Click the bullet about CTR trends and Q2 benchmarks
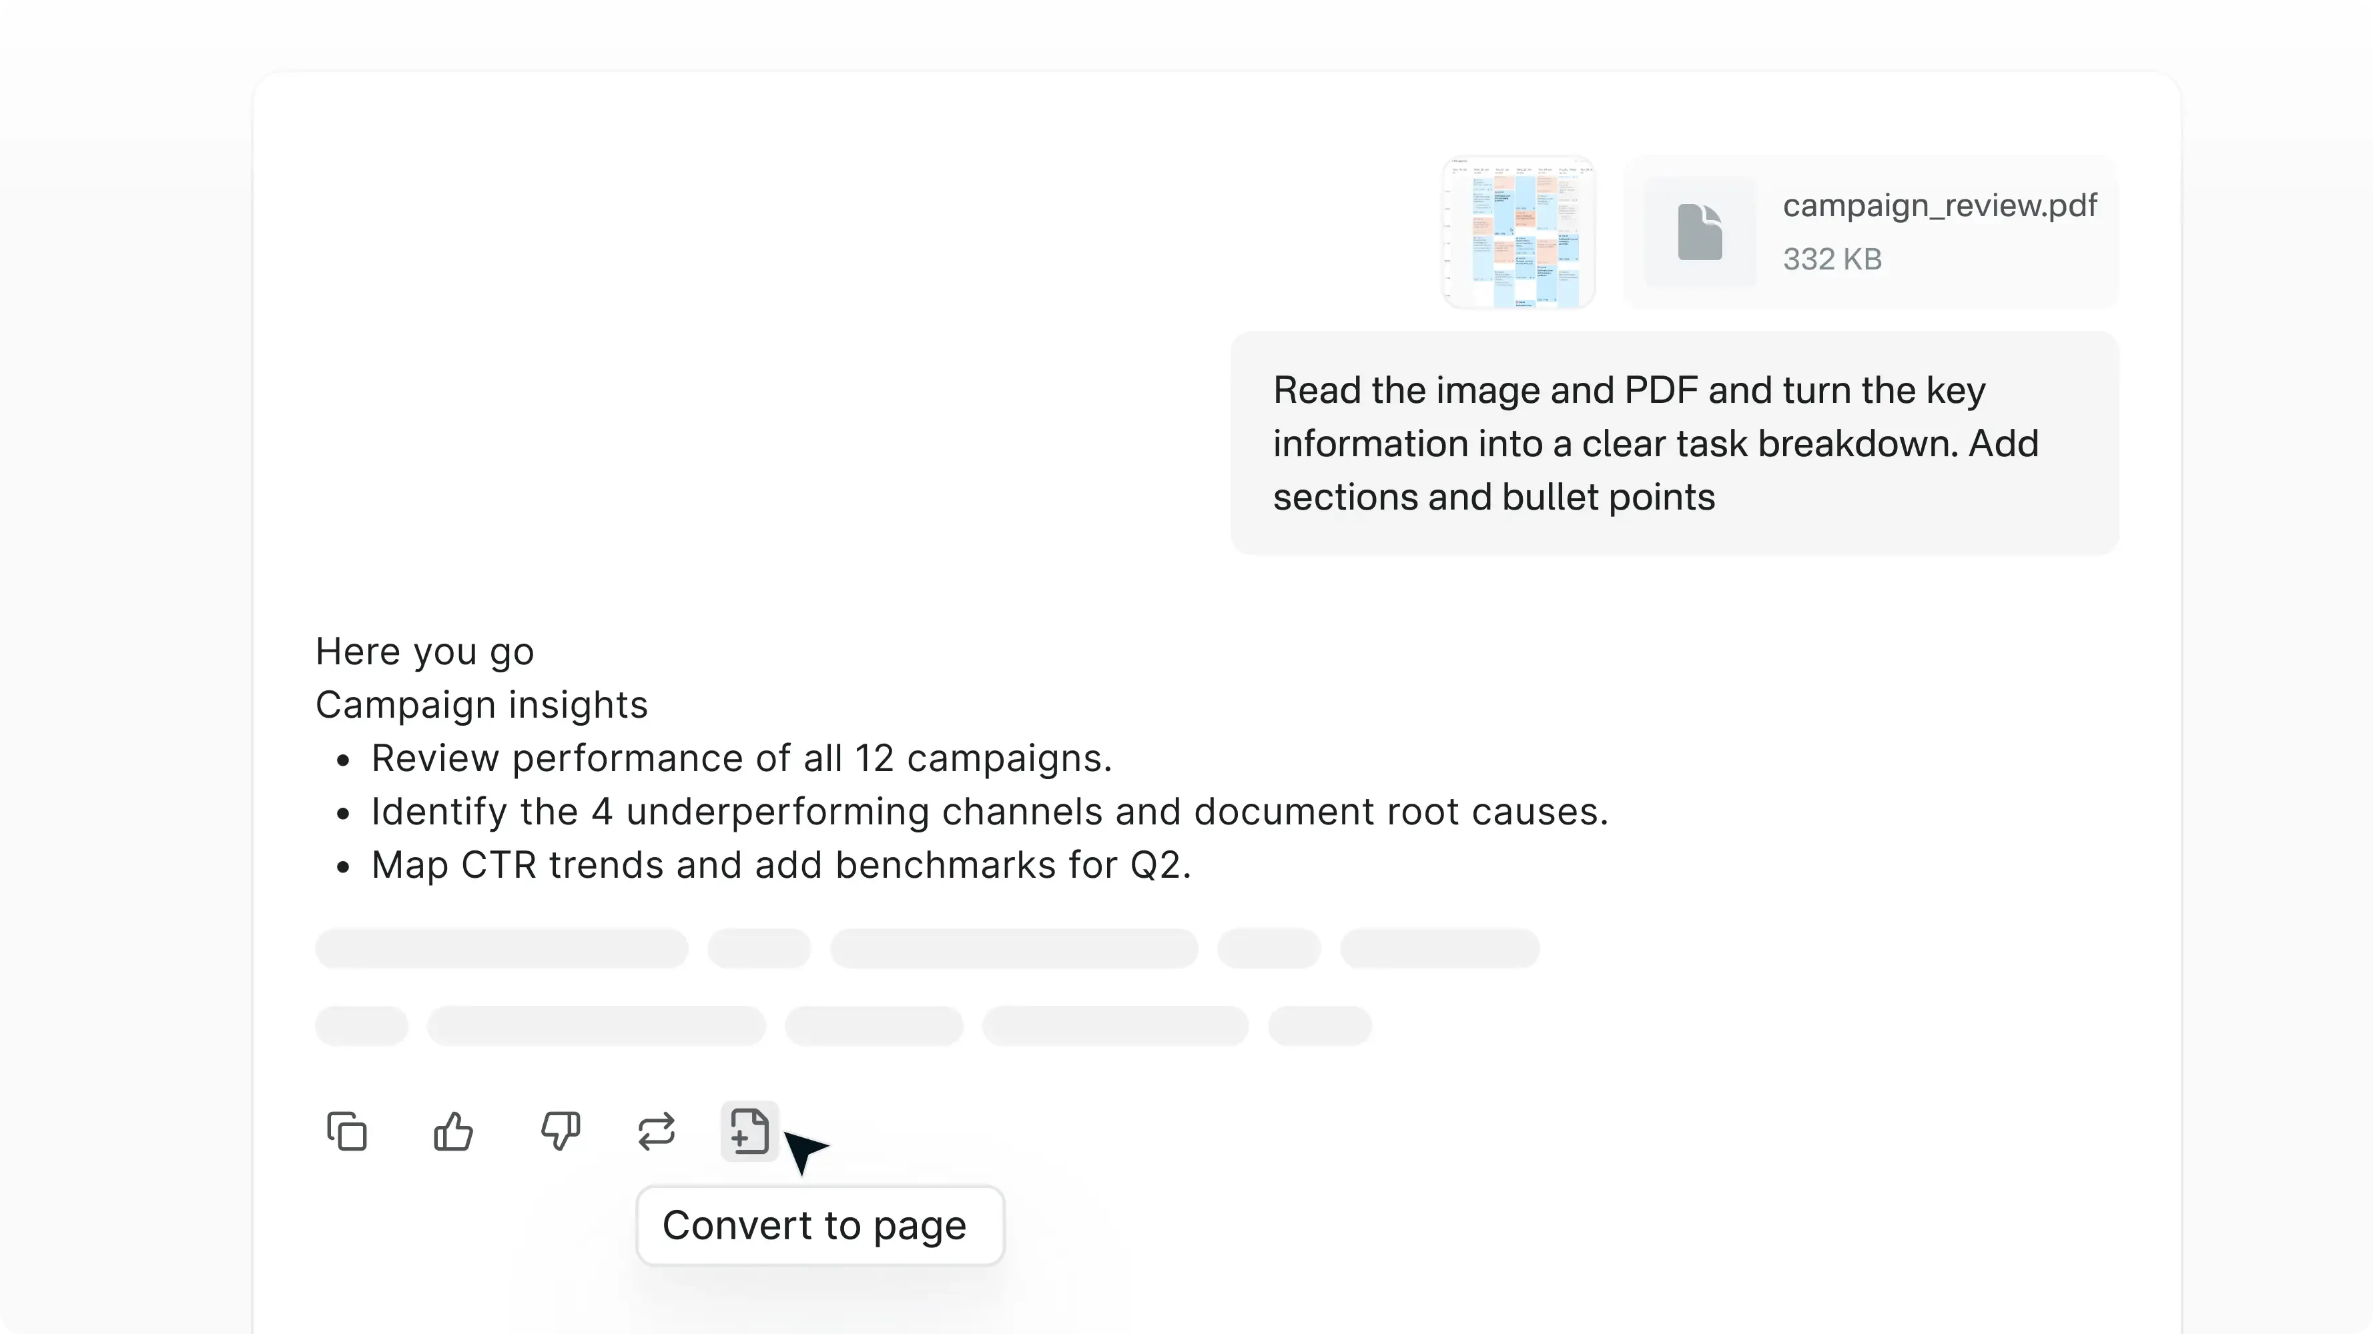The width and height of the screenshot is (2373, 1334). click(780, 864)
